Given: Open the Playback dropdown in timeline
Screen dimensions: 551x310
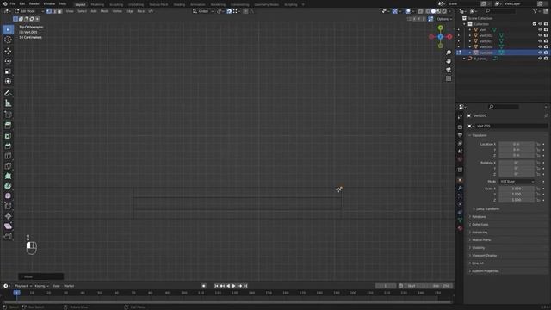Looking at the screenshot, I should click(23, 286).
